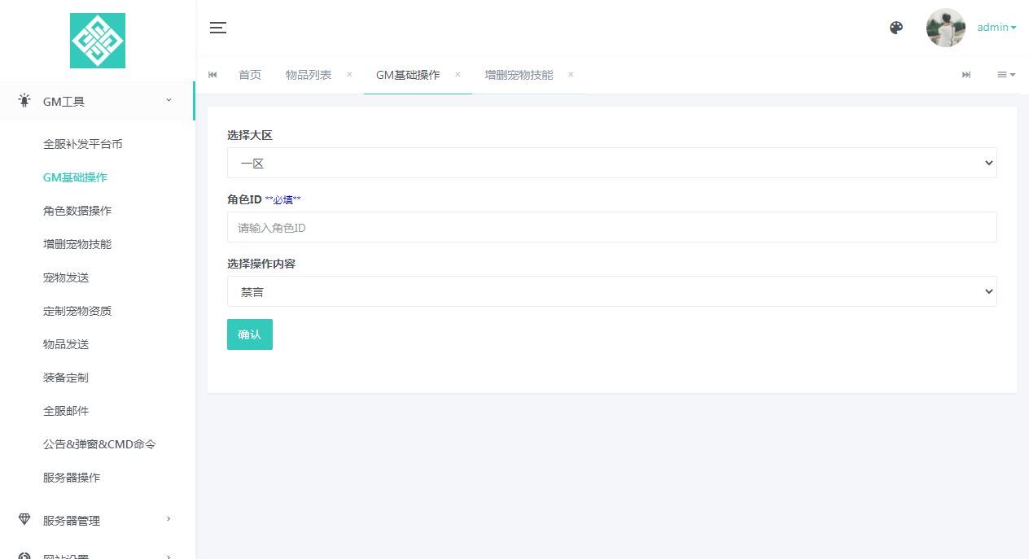
Task: Open the theme palette icon
Action: point(896,28)
